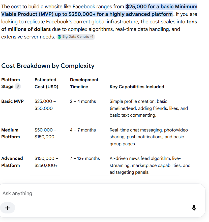The image size is (209, 222).
Task: Click the bold tens of millions text
Action: 99,25
